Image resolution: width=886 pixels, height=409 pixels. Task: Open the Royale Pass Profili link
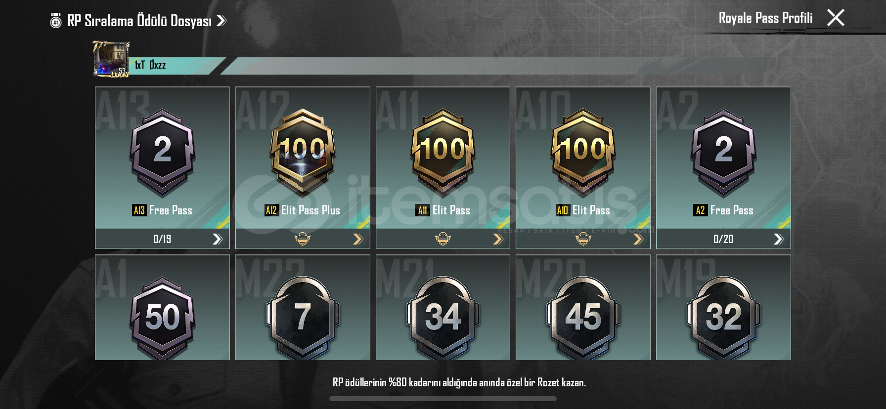point(765,18)
